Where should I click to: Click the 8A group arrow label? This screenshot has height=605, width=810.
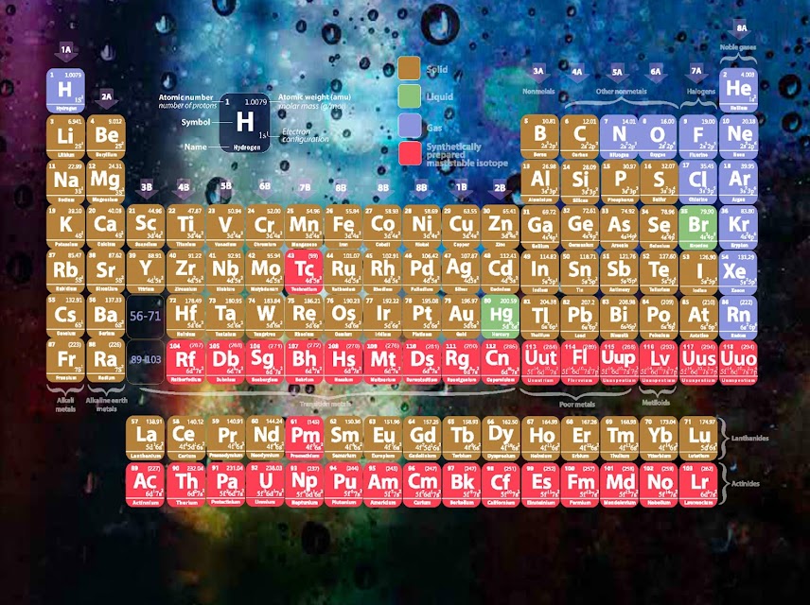741,30
